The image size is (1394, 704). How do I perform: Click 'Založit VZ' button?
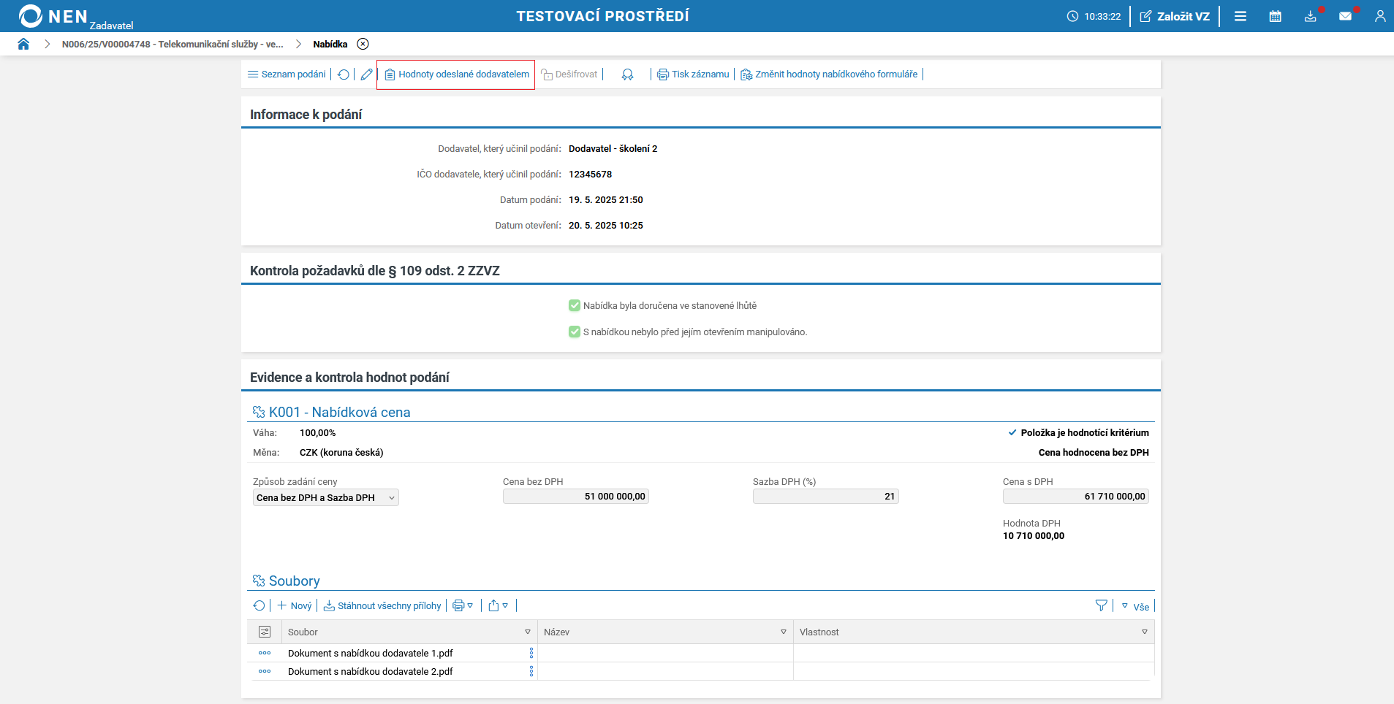(x=1175, y=16)
